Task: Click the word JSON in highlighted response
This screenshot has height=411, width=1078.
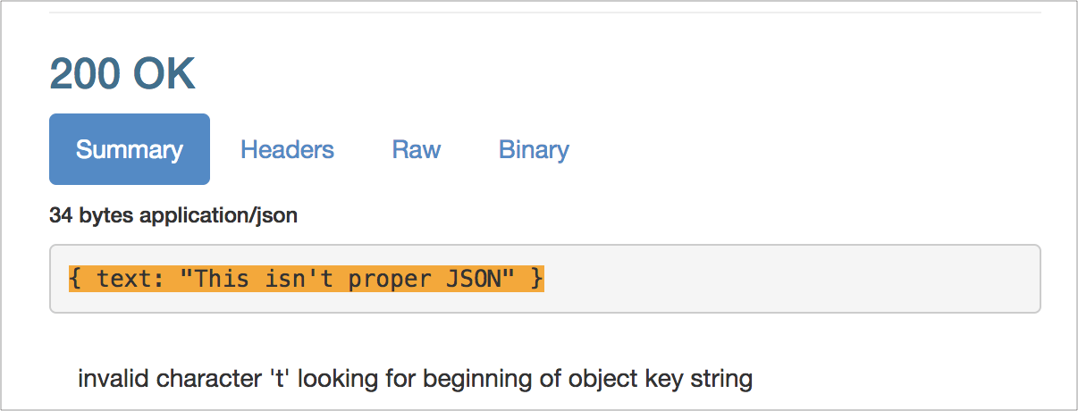Action: click(474, 279)
